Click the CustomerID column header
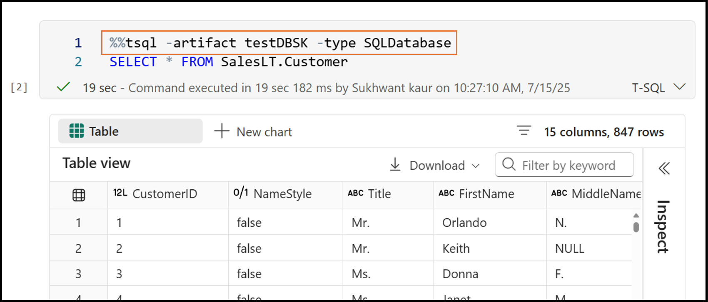 [x=165, y=194]
